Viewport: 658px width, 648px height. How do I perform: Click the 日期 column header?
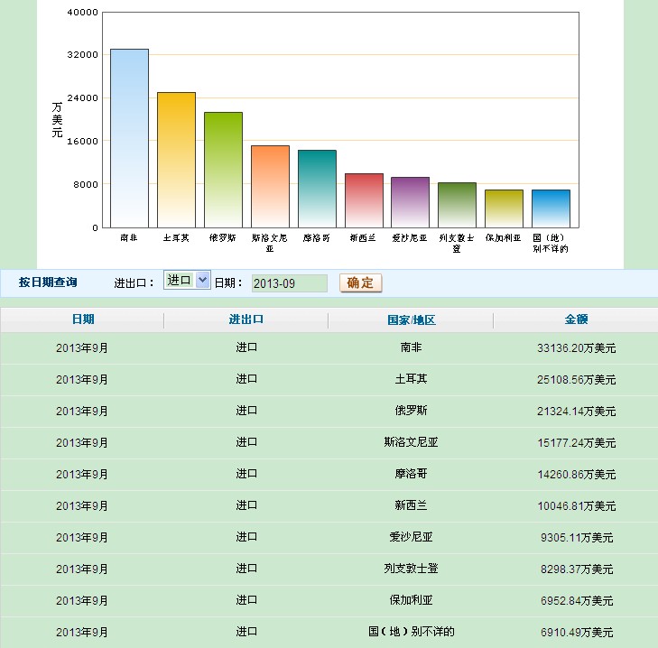click(x=82, y=319)
